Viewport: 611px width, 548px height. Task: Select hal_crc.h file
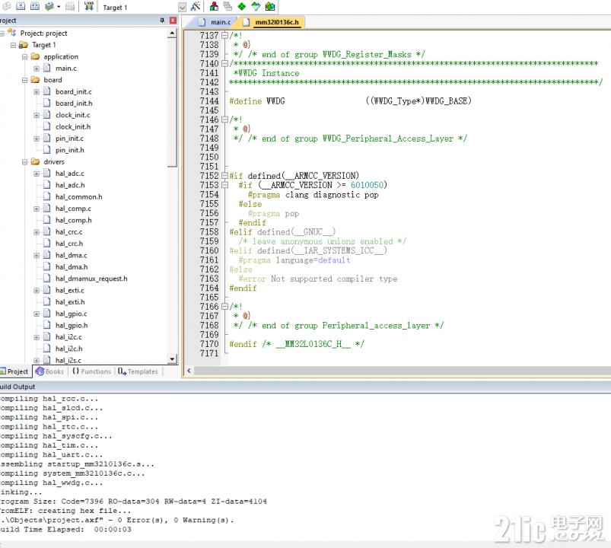pyautogui.click(x=69, y=244)
